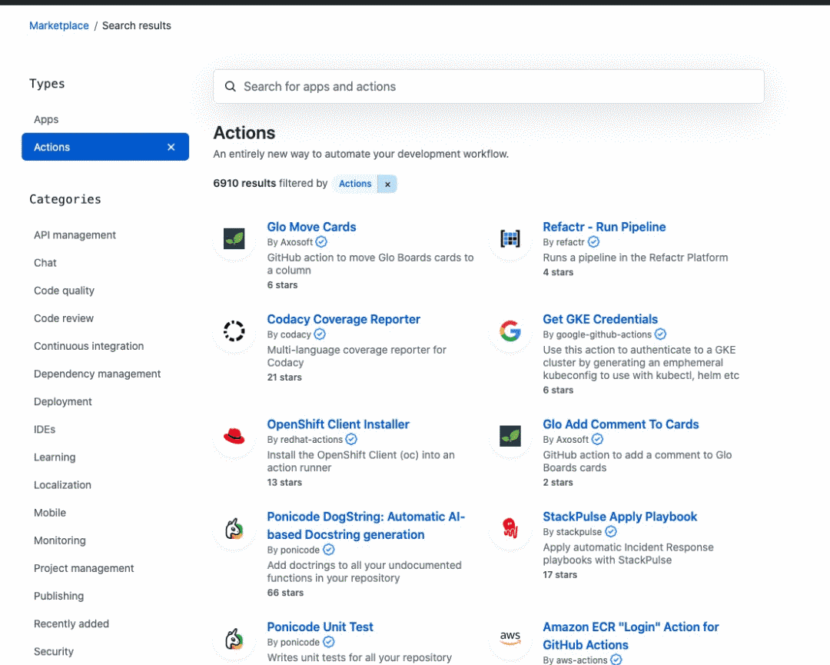830x665 pixels.
Task: Open Glo Add Comment To Cards
Action: pos(620,424)
